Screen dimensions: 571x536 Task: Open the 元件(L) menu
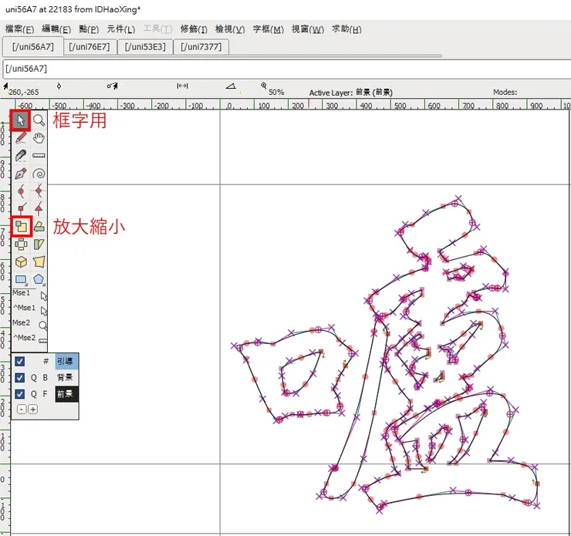coord(120,29)
